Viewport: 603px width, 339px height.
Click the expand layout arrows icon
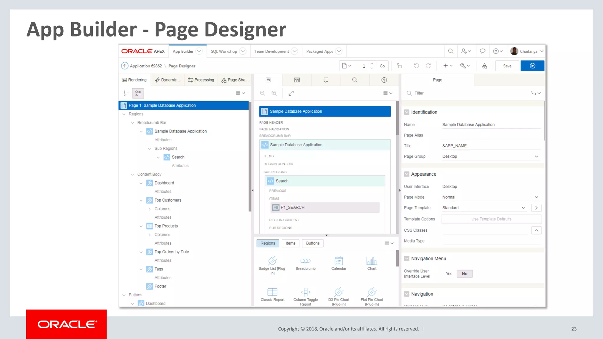tap(291, 93)
